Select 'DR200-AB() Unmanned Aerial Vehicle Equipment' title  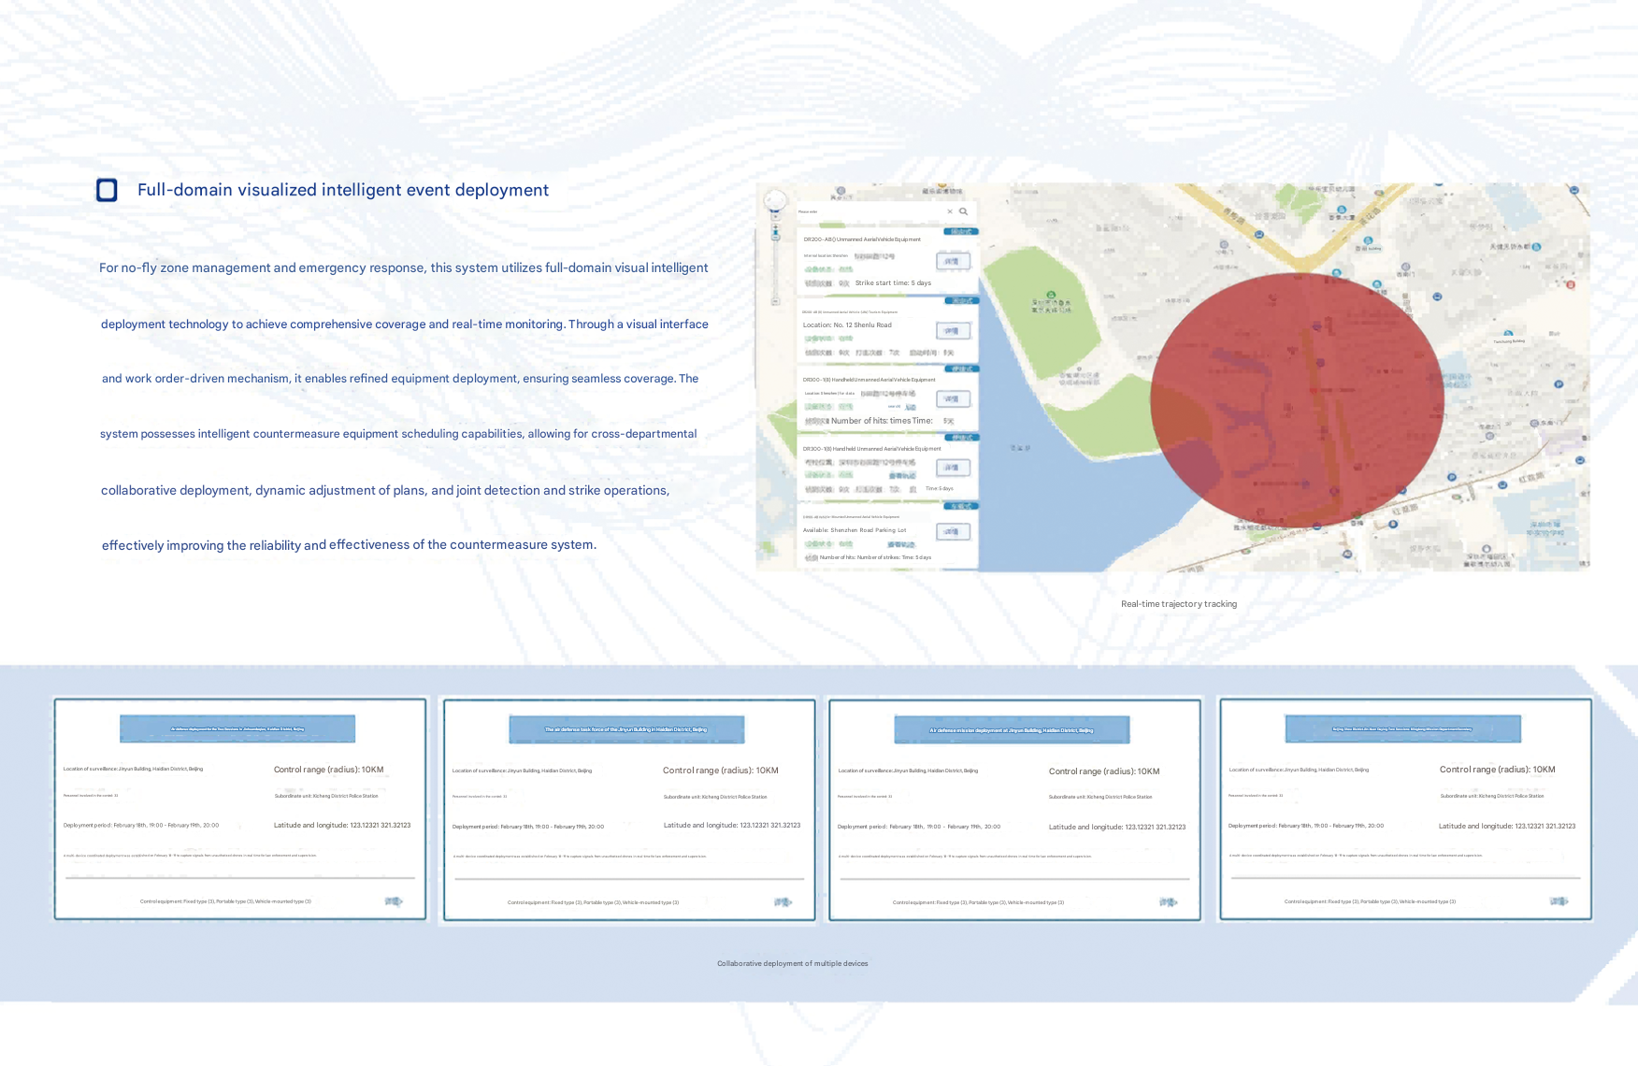point(862,239)
